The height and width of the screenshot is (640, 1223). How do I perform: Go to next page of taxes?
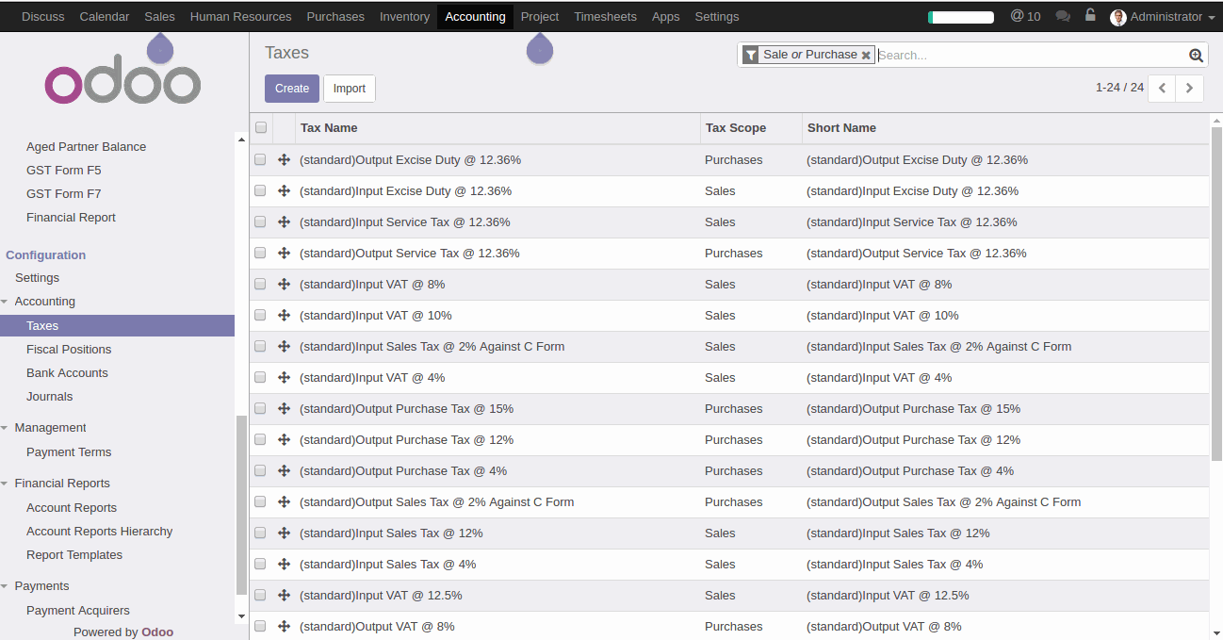coord(1190,88)
